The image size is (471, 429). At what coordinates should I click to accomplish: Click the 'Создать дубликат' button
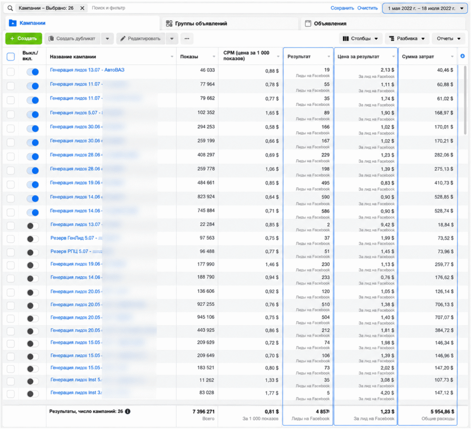coord(72,39)
